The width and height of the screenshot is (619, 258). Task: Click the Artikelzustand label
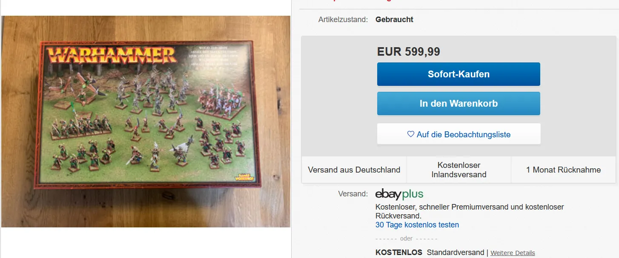[x=343, y=20]
